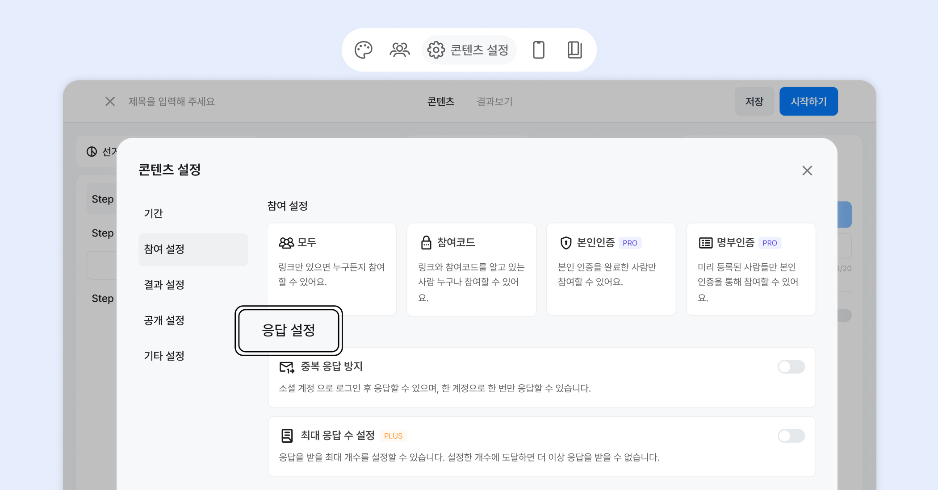Toggle 최대 응답 수 설정 on
This screenshot has width=938, height=490.
pyautogui.click(x=791, y=436)
